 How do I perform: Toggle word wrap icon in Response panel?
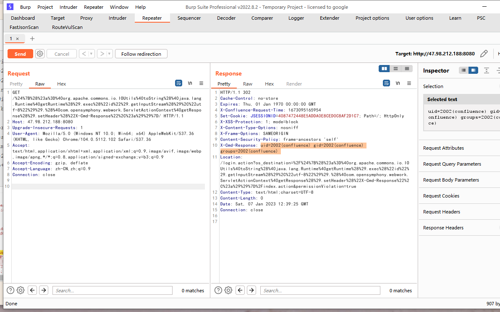point(386,83)
